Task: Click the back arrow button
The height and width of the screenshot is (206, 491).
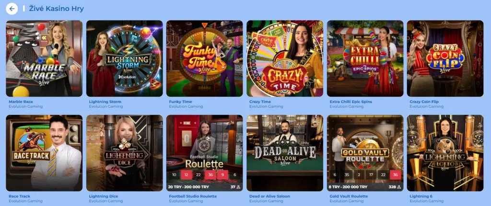Action: (12, 9)
